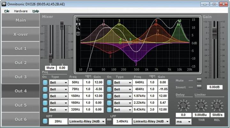Enable the LPF filter toggle
The height and width of the screenshot is (128, 230).
click(x=109, y=121)
